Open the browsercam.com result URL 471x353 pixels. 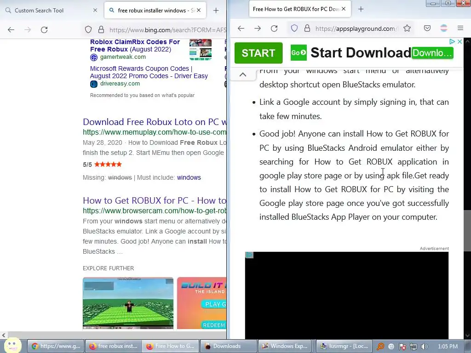click(x=155, y=211)
